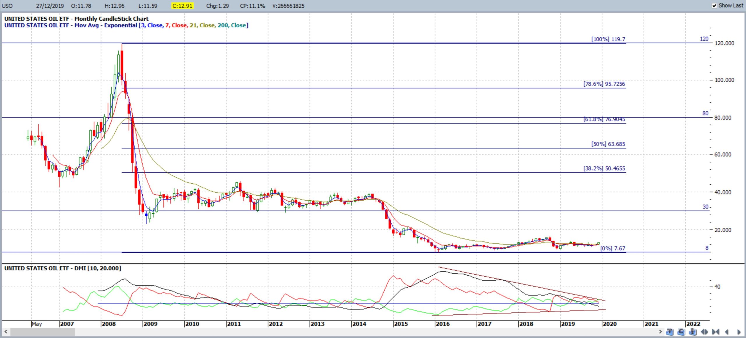The image size is (746, 338).
Task: Click the high value H:12.96
Action: pyautogui.click(x=115, y=6)
